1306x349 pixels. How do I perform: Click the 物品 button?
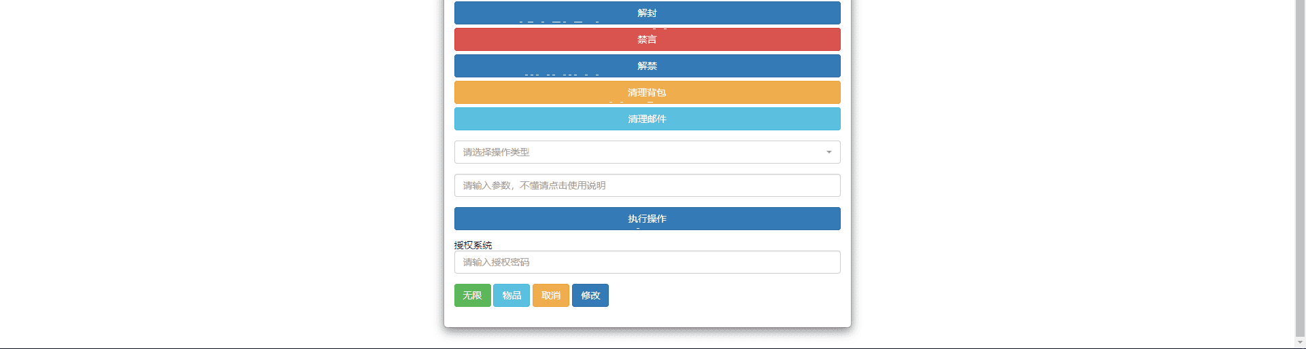(512, 295)
